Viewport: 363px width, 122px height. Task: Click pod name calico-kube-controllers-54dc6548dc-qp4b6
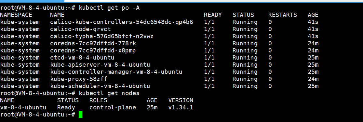122,22
